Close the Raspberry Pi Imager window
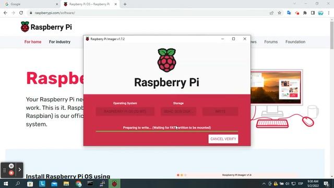This screenshot has height=188, width=334. (245, 39)
